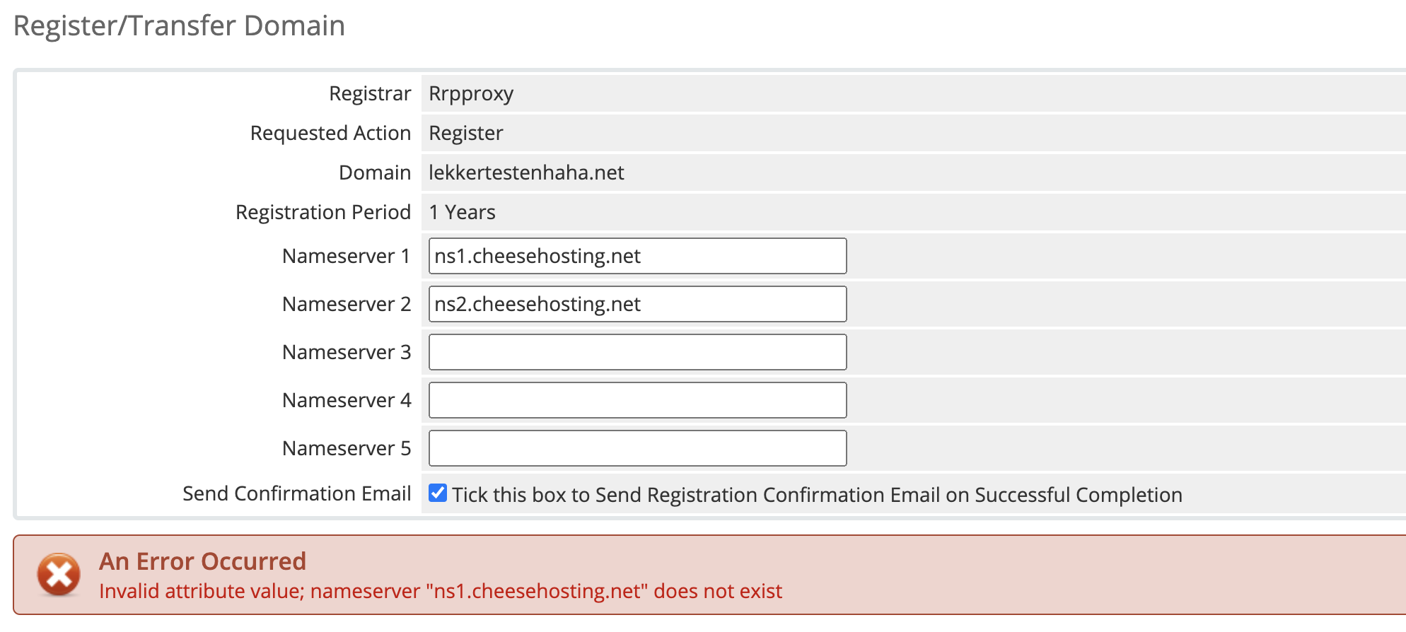
Task: Click the Register requested action value
Action: [466, 133]
